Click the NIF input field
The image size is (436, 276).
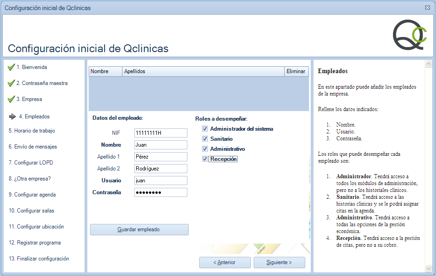tap(161, 133)
